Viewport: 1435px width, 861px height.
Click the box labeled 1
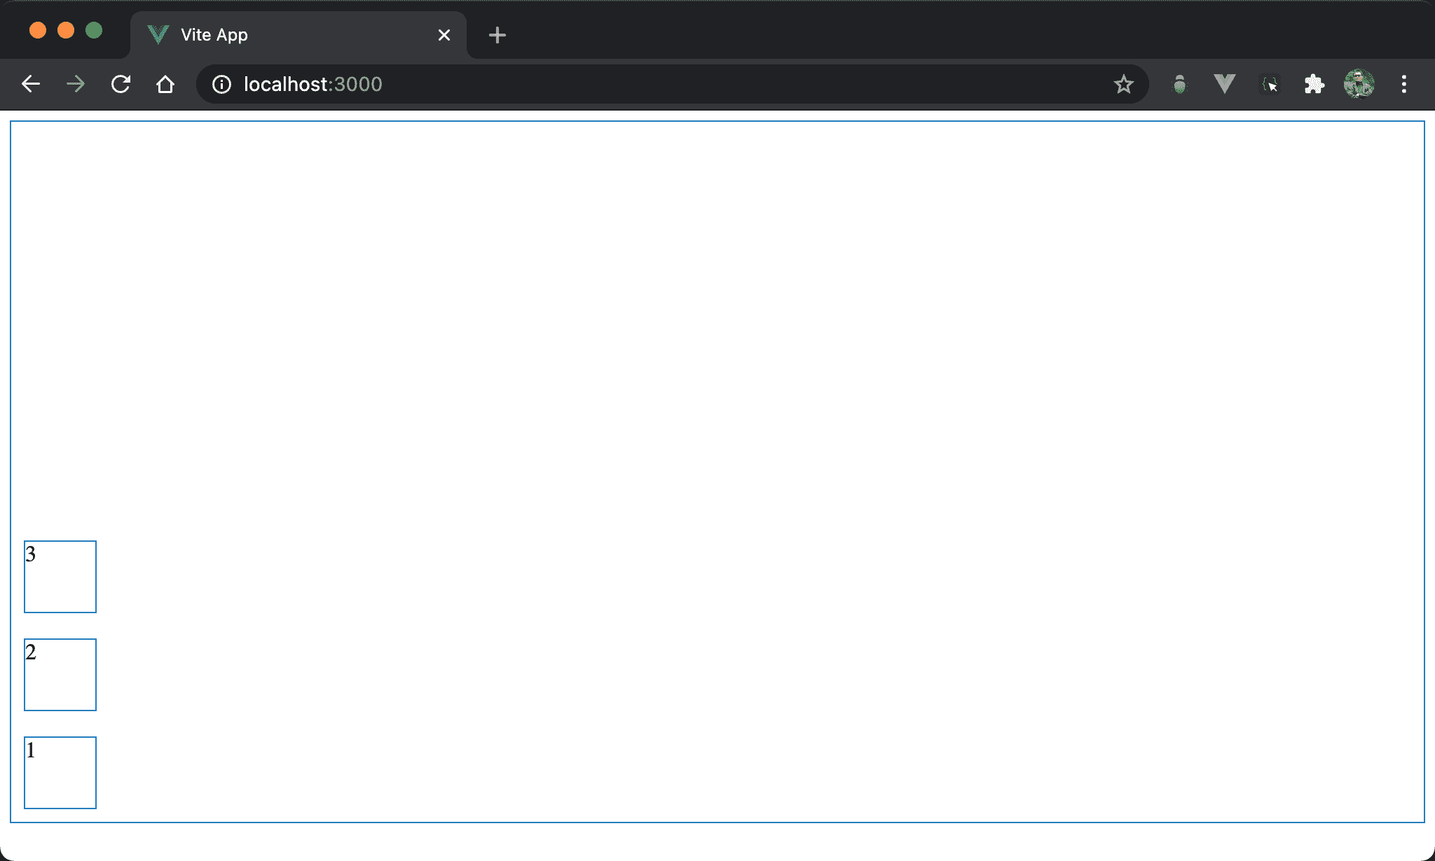click(x=60, y=773)
